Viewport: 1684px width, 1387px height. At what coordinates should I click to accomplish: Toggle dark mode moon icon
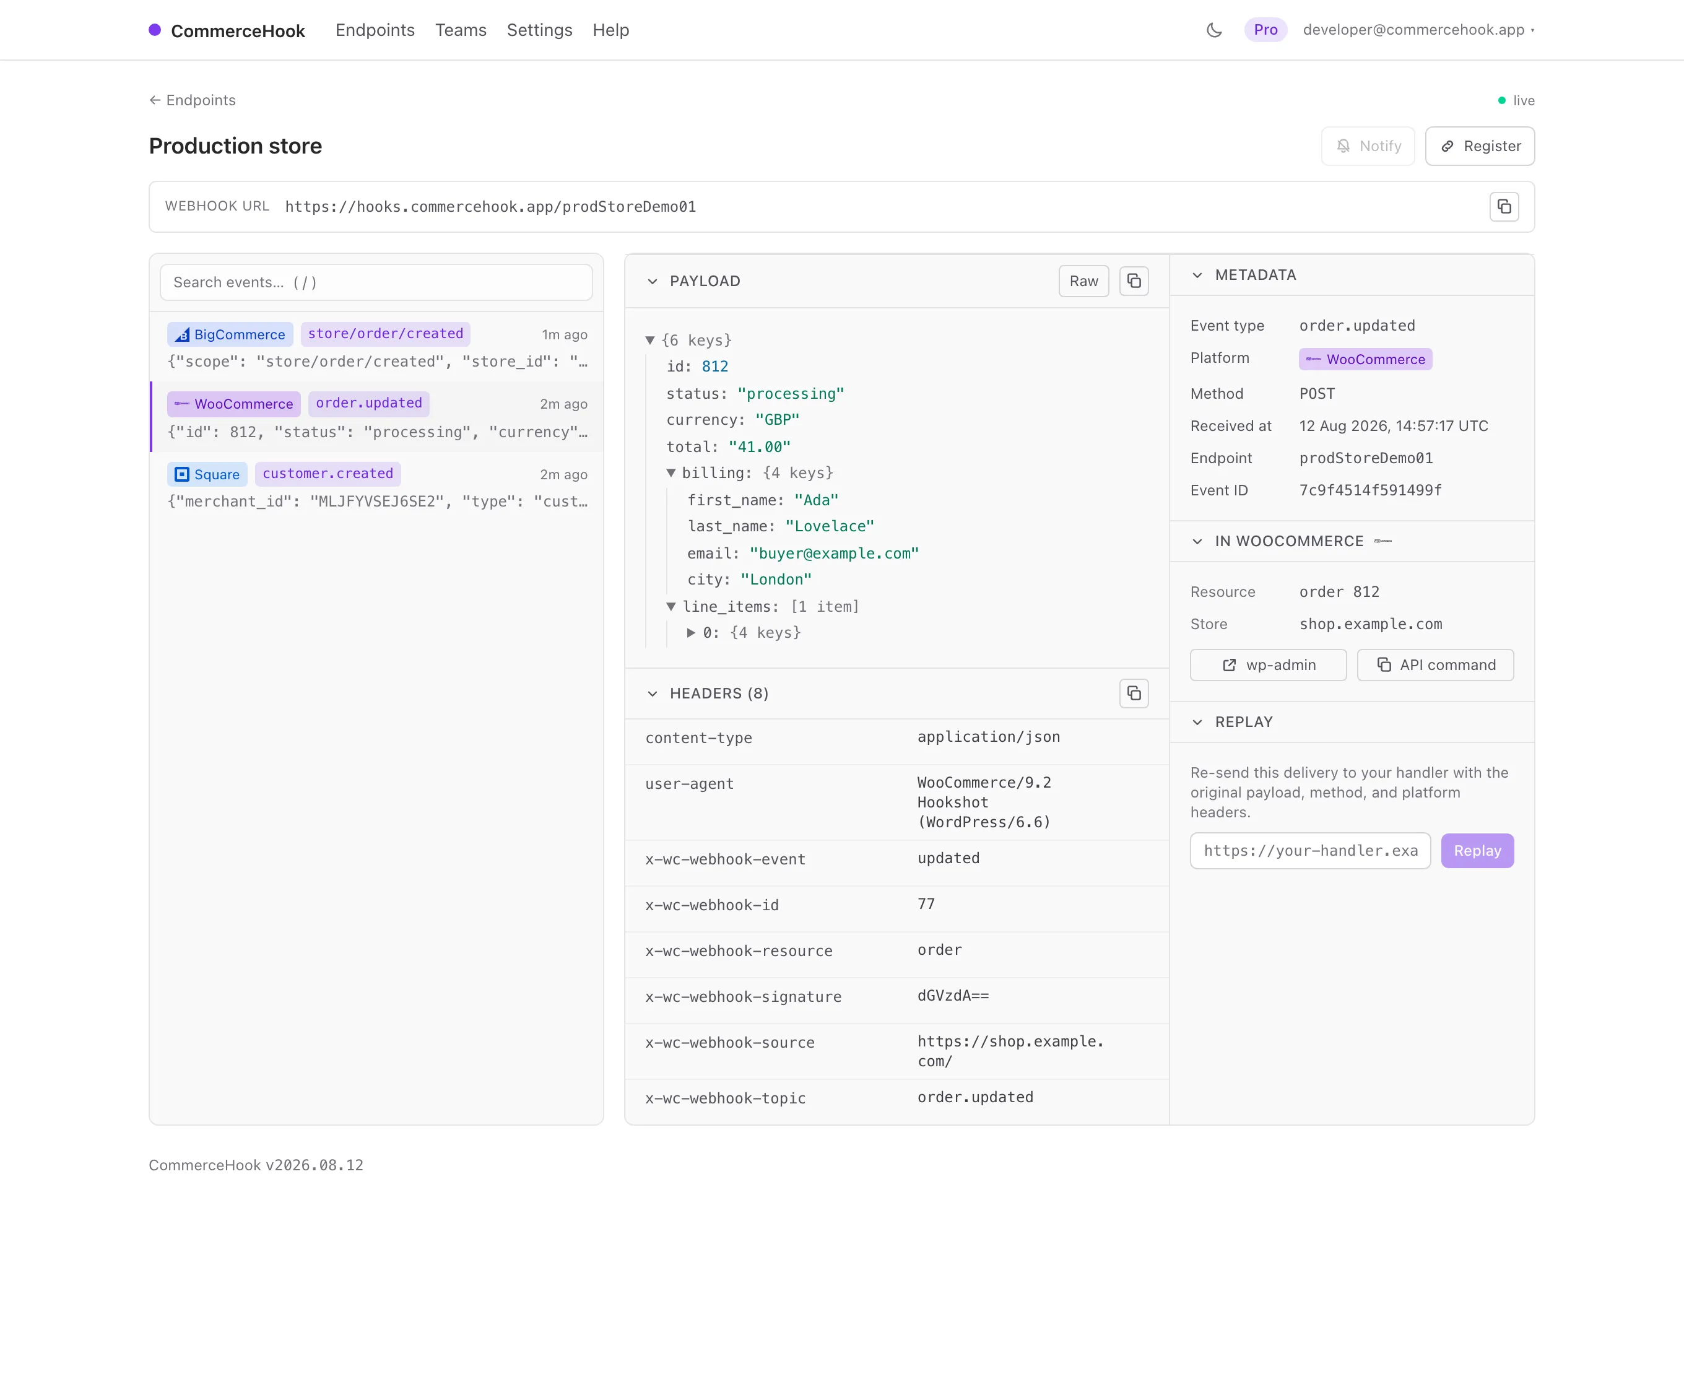(1213, 30)
